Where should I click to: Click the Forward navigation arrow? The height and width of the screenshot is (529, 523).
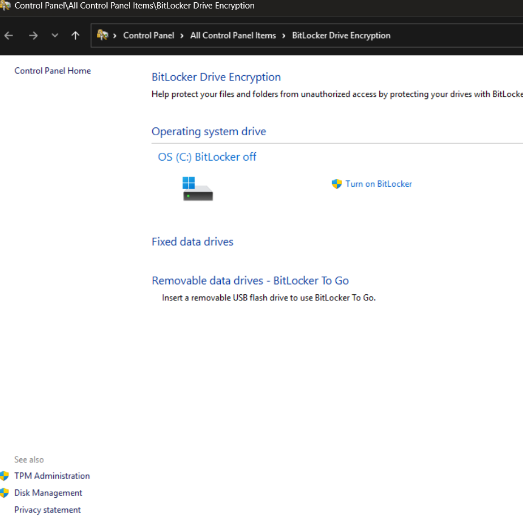[x=33, y=36]
